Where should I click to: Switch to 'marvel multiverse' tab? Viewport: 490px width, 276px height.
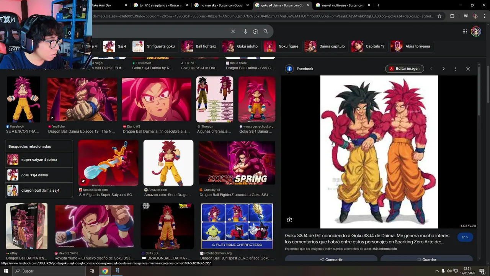(x=342, y=5)
